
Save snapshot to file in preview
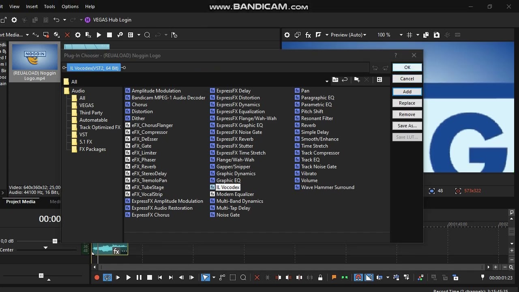tap(437, 35)
